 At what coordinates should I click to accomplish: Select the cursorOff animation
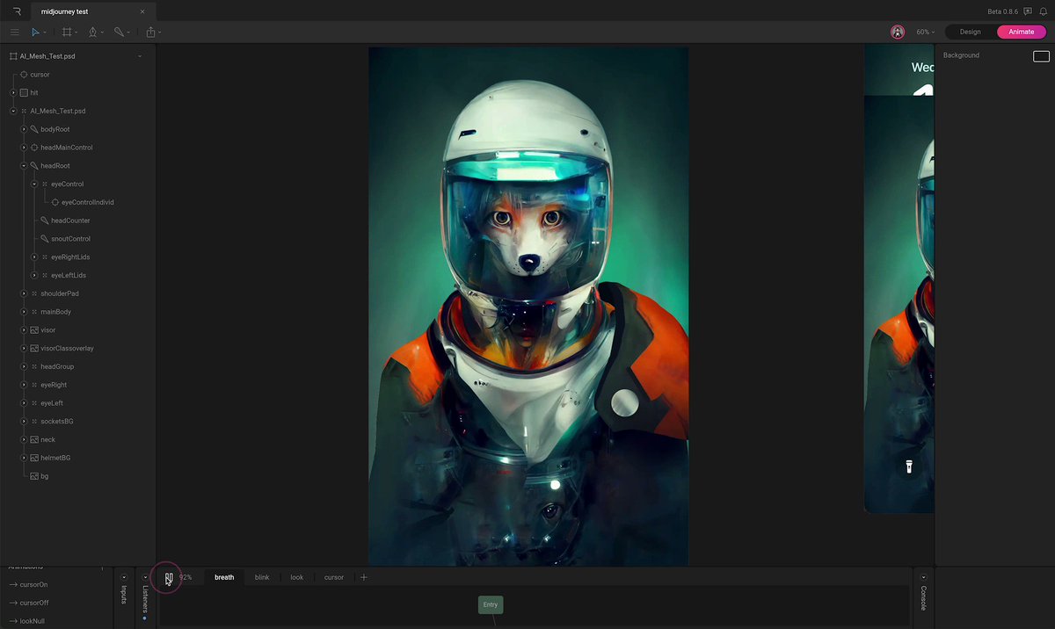34,603
